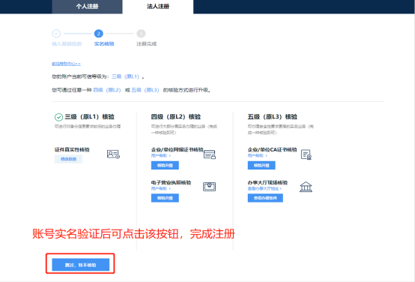The height and width of the screenshot is (282, 415).
Task: Select the 法人注册 tab
Action: (x=158, y=7)
